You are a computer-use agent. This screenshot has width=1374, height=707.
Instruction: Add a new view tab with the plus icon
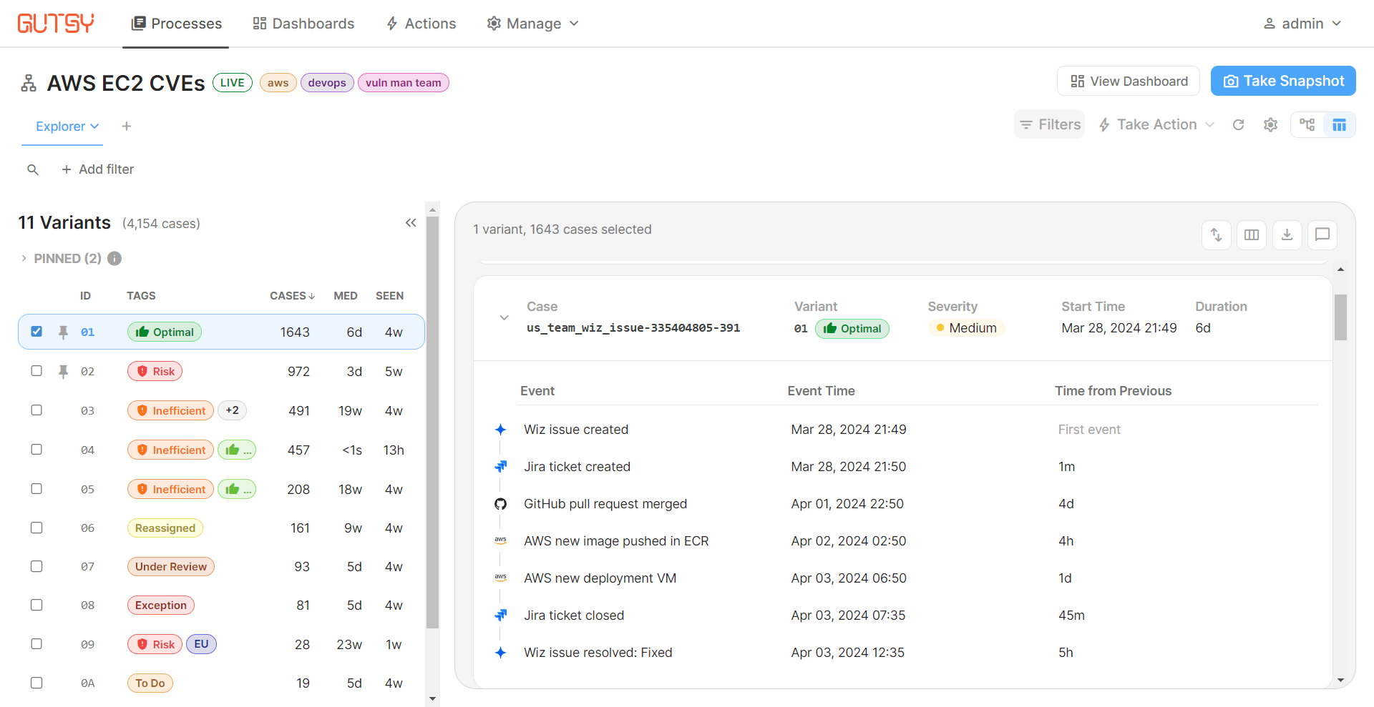(x=127, y=127)
